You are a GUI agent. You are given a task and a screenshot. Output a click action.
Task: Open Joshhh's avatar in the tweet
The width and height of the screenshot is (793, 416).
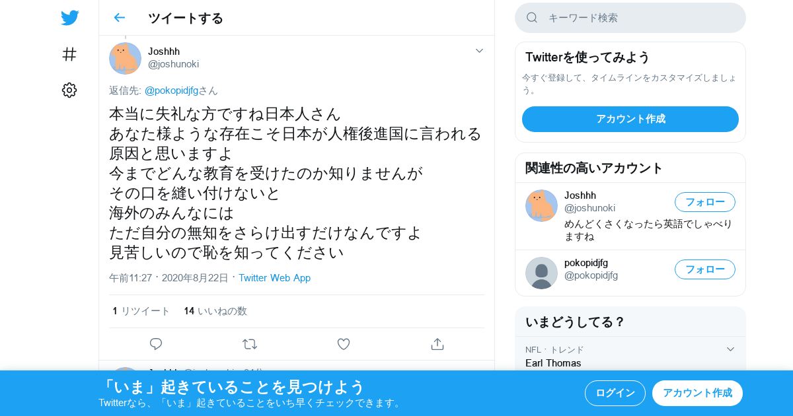(125, 58)
